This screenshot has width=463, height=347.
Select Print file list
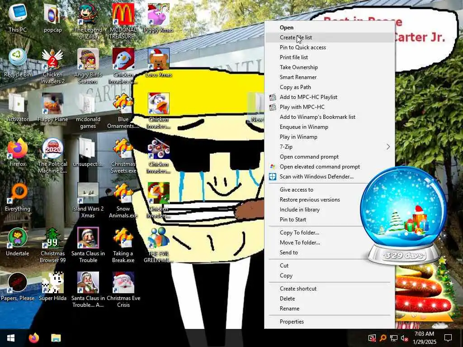(x=330, y=57)
